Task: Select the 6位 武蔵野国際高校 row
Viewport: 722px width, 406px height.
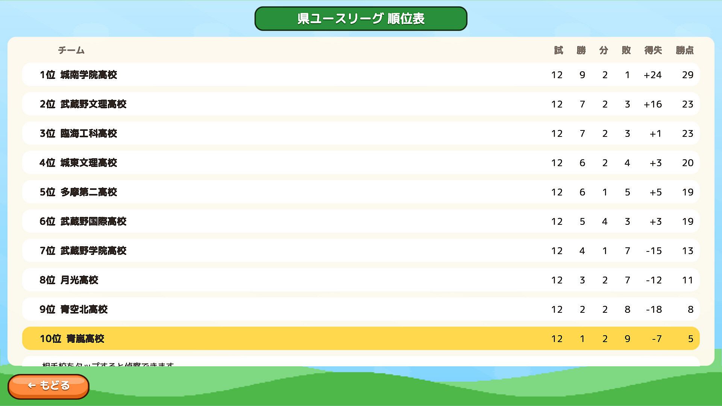Action: click(x=361, y=221)
